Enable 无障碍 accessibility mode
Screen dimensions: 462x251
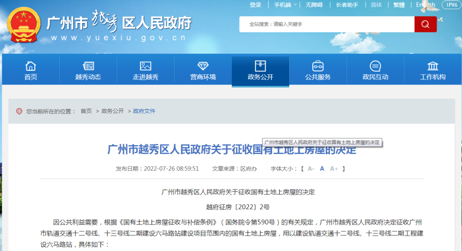(314, 5)
